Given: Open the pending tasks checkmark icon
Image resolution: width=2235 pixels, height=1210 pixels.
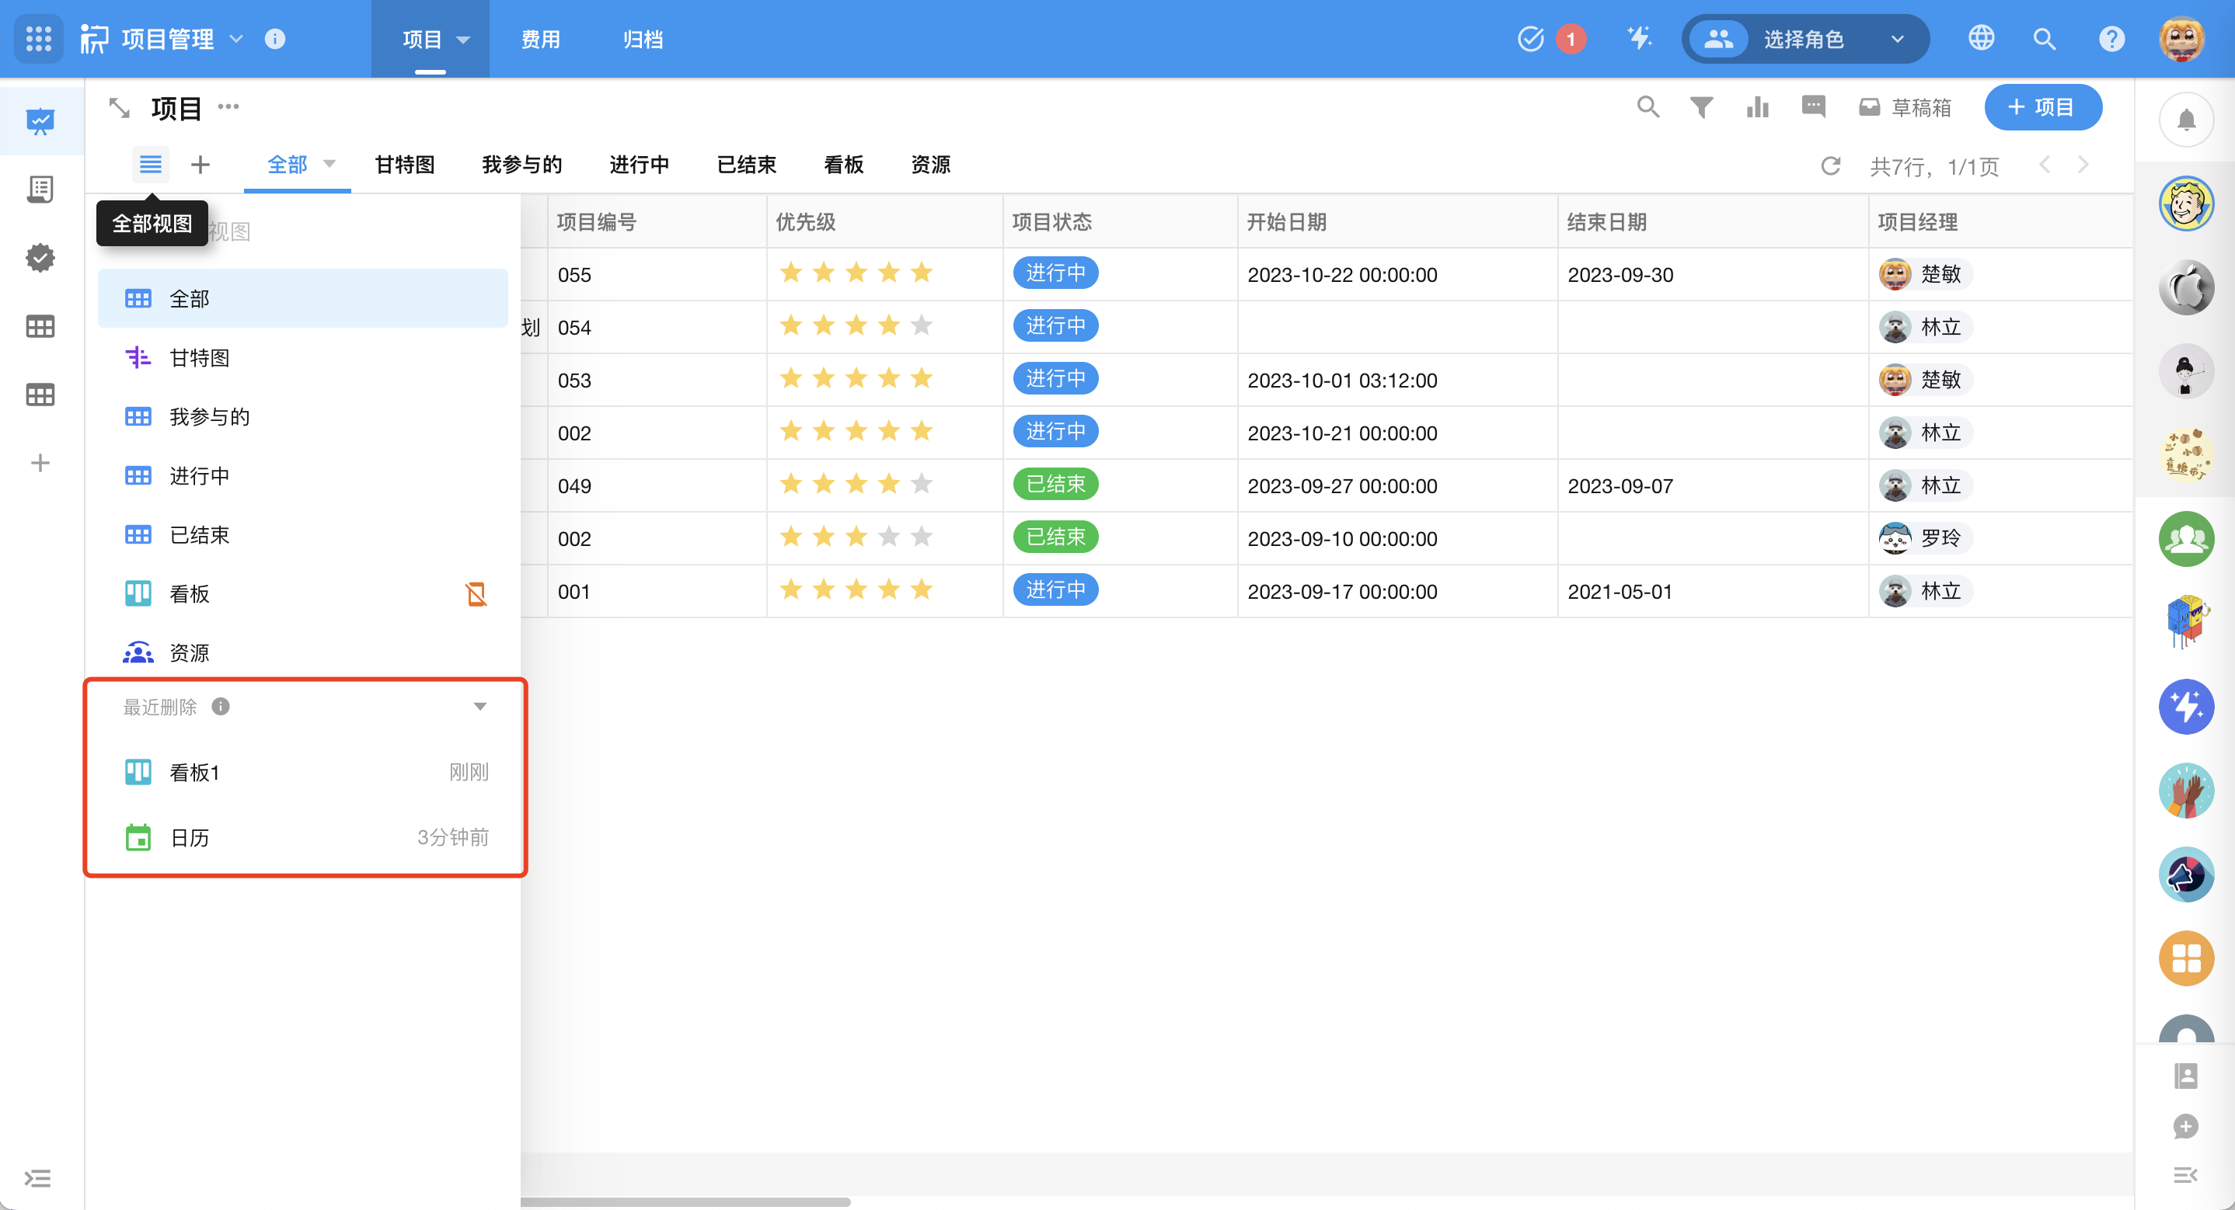Looking at the screenshot, I should point(1532,39).
